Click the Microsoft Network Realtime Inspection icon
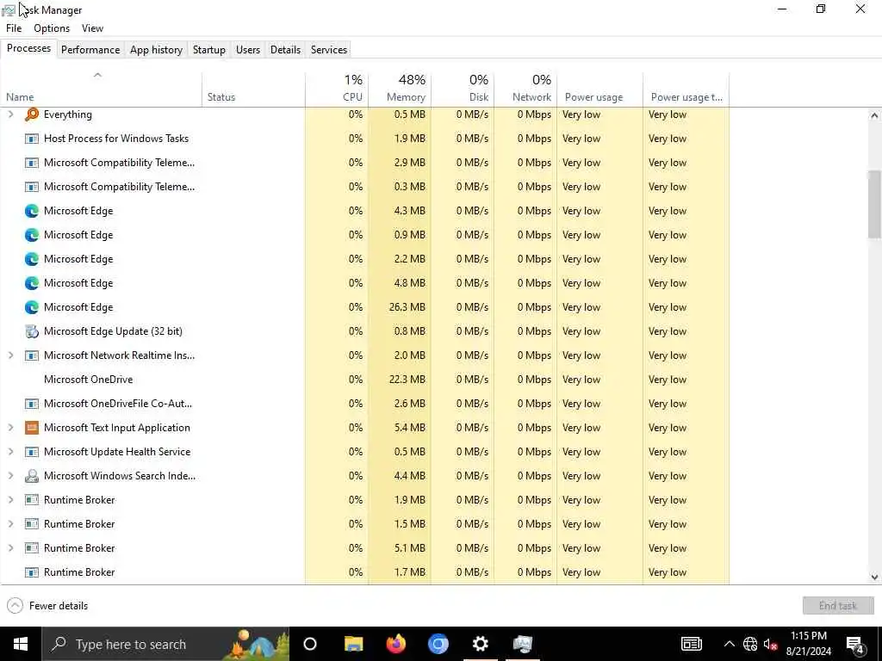Image resolution: width=882 pixels, height=661 pixels. click(x=32, y=355)
